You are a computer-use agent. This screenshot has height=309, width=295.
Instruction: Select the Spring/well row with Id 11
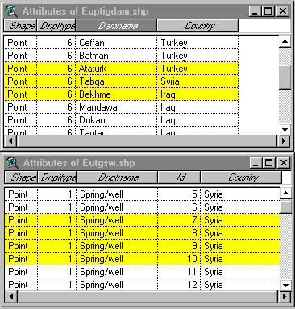[x=143, y=272]
